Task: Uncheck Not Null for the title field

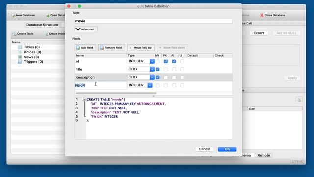Action: pyautogui.click(x=157, y=69)
